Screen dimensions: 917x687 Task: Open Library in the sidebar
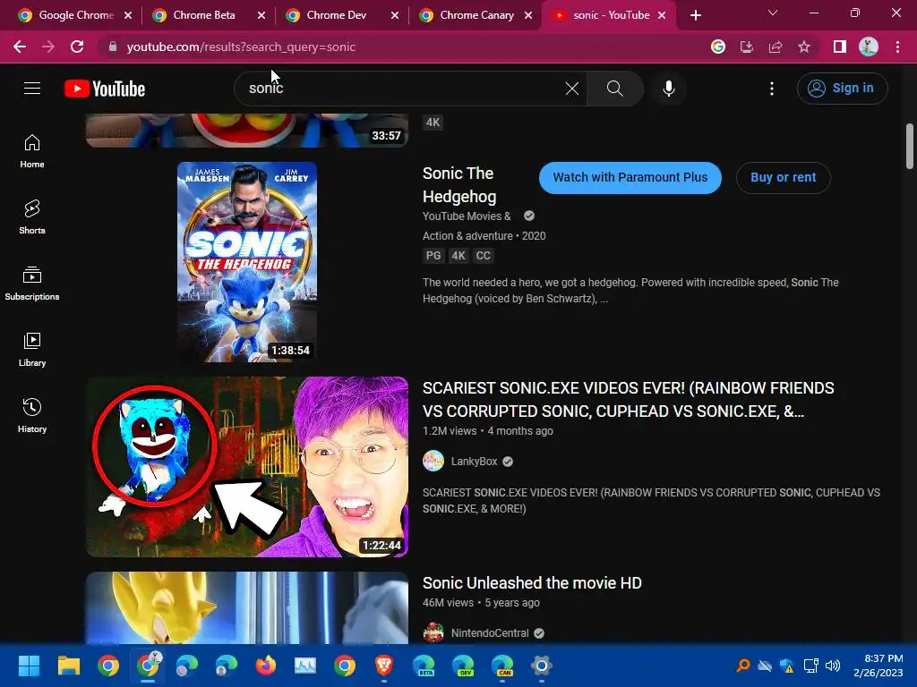32,350
